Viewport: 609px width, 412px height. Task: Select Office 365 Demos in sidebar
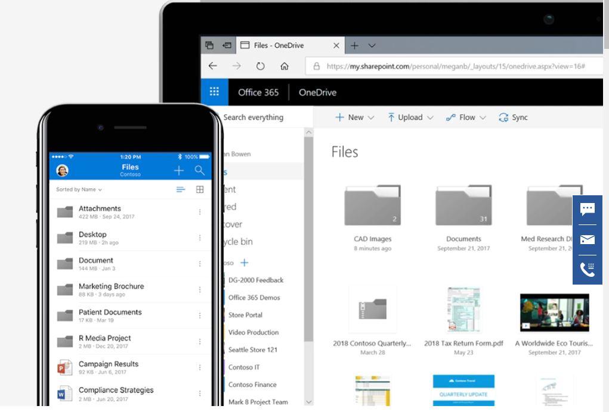pos(254,297)
